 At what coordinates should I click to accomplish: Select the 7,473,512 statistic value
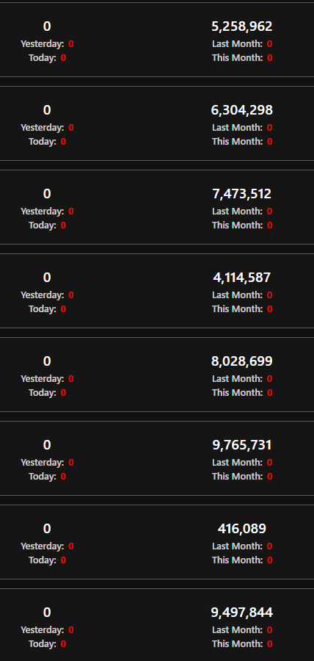coord(241,194)
